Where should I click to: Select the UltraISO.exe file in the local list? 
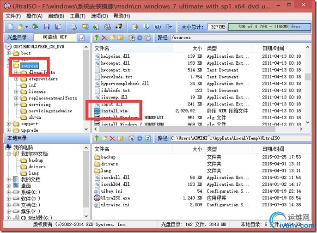click(x=199, y=198)
